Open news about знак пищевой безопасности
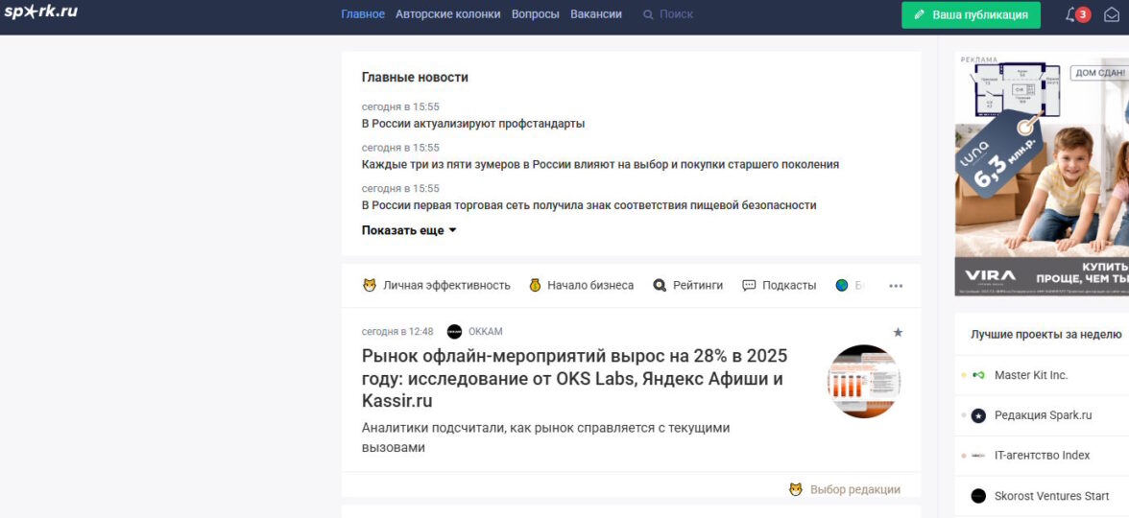This screenshot has height=518, width=1129. tap(589, 205)
